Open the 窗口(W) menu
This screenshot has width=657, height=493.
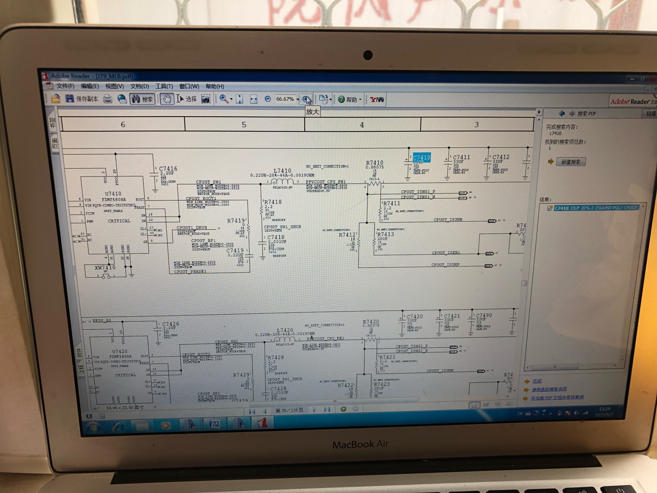tap(189, 86)
